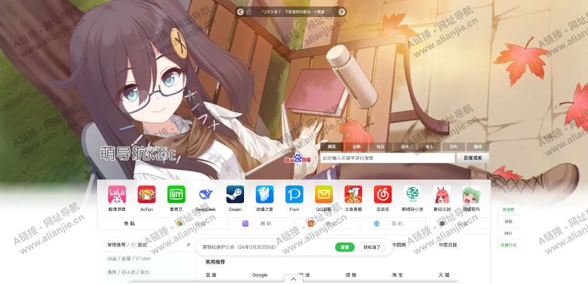588x284 pixels.
Task: Pin the 常用推荐 category with the pushpin
Action: pos(188,245)
